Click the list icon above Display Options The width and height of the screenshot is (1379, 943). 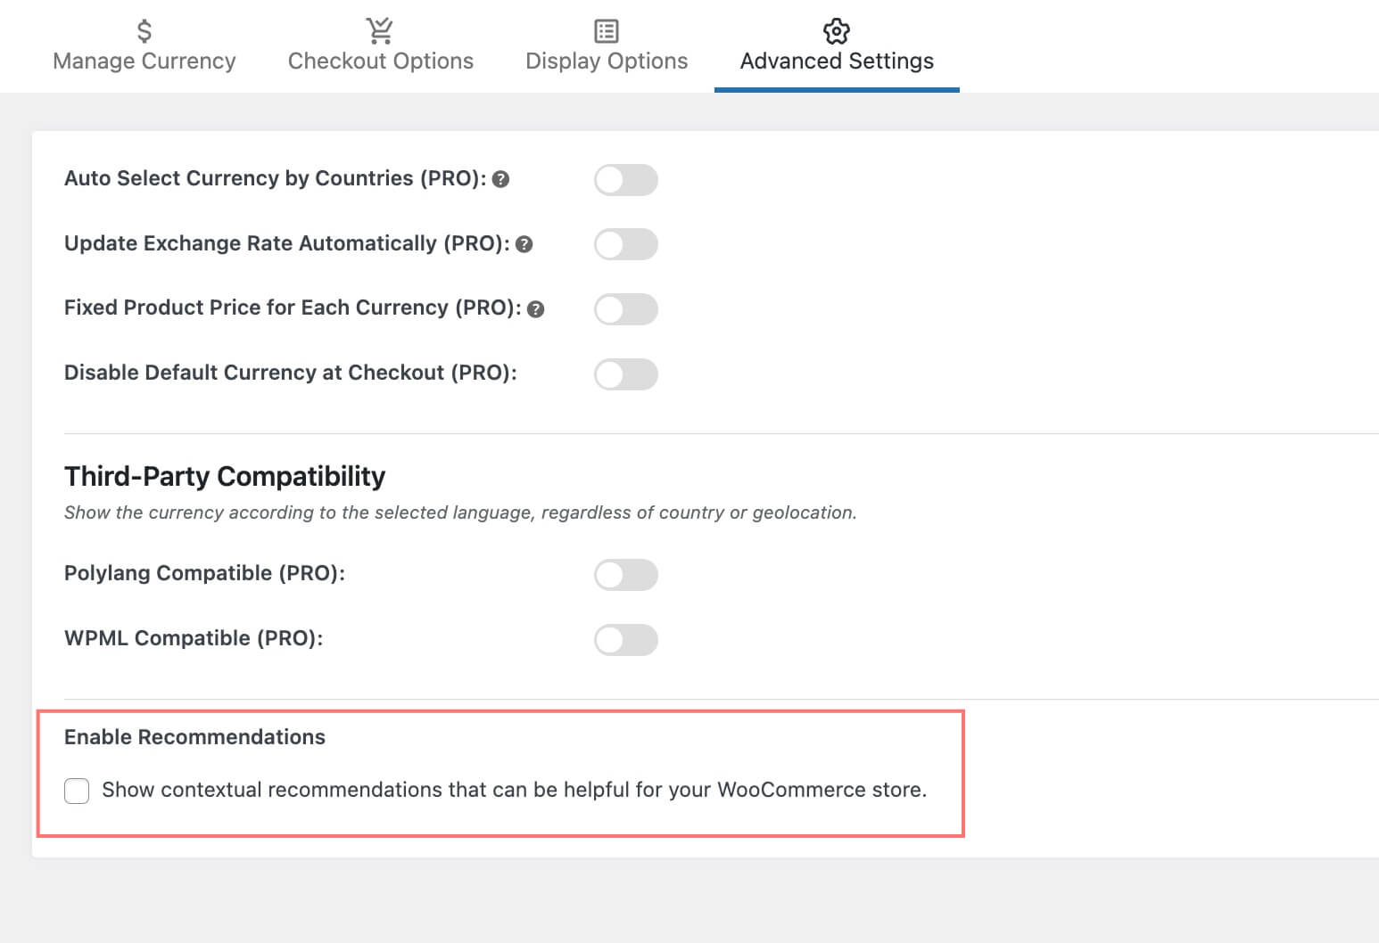pos(607,31)
